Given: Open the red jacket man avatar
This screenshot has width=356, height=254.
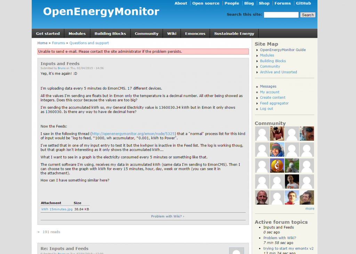Looking at the screenshot, I should coord(292,197).
